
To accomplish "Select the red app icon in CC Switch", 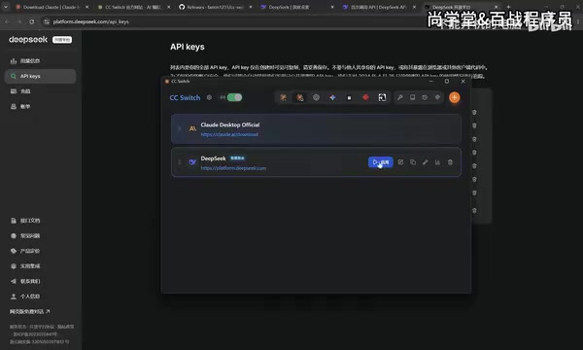I will [x=365, y=97].
